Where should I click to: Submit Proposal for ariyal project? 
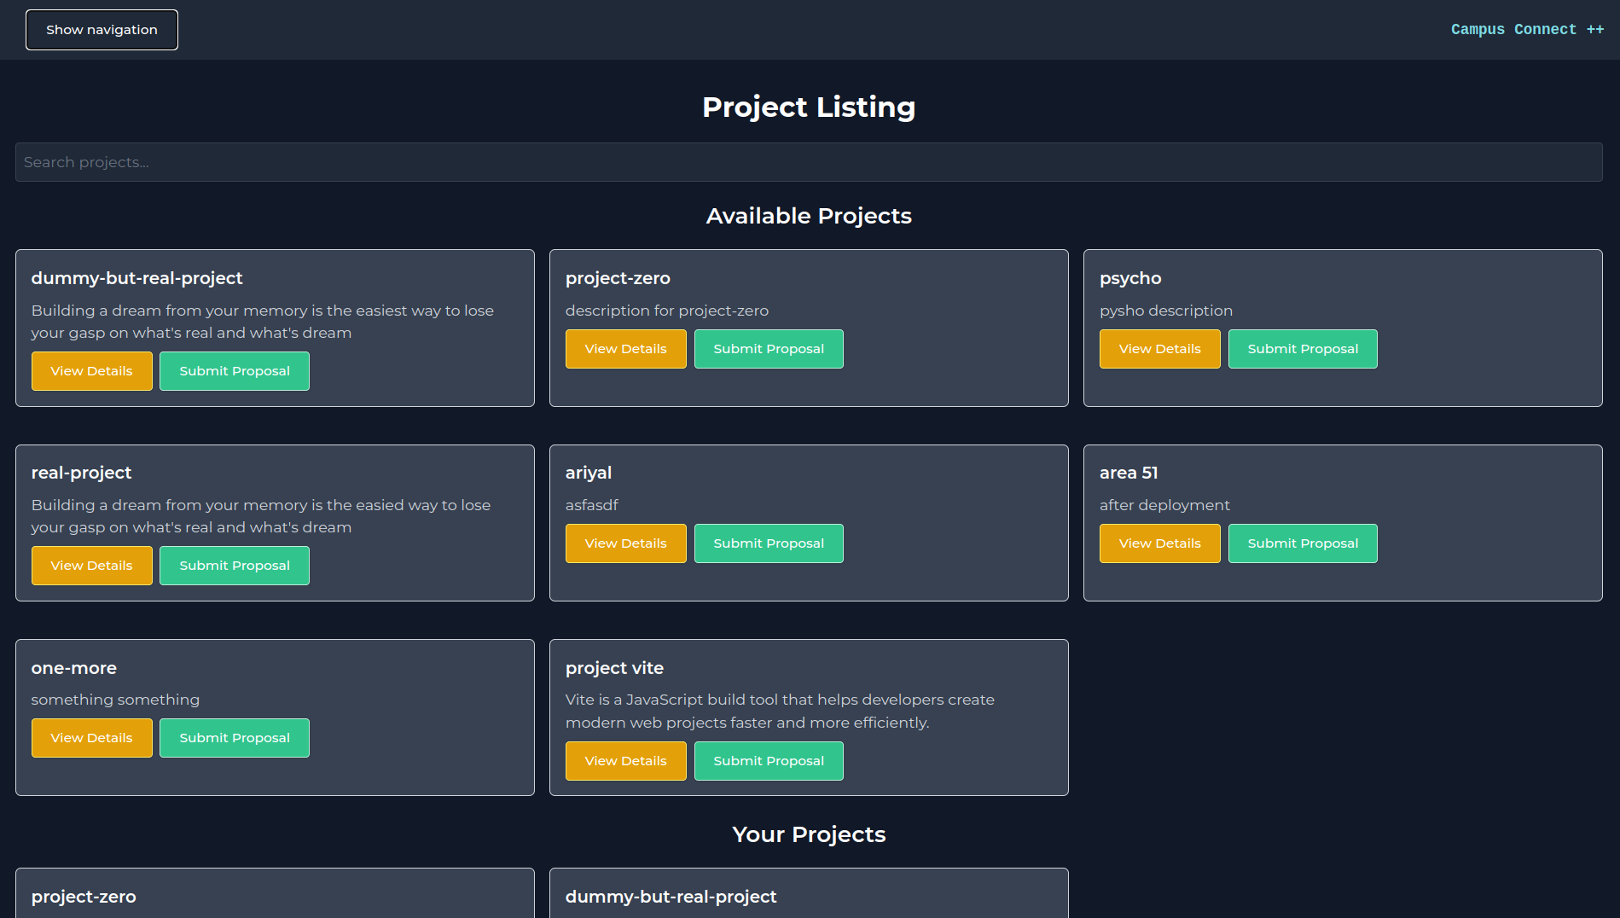(x=769, y=543)
